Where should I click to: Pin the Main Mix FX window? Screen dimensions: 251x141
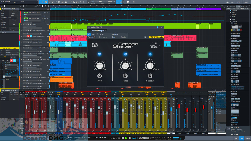(x=158, y=27)
